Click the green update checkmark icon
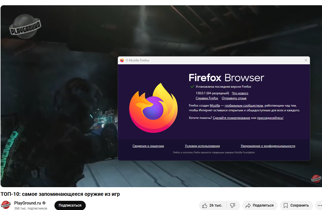The width and height of the screenshot is (322, 210). (x=192, y=87)
